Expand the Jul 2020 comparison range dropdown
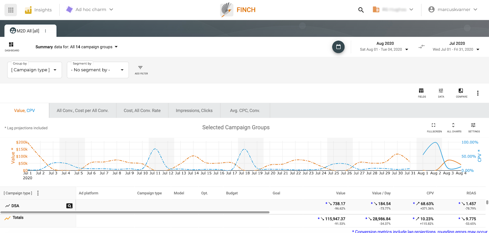Viewport: 489px width, 233px height. (x=478, y=50)
